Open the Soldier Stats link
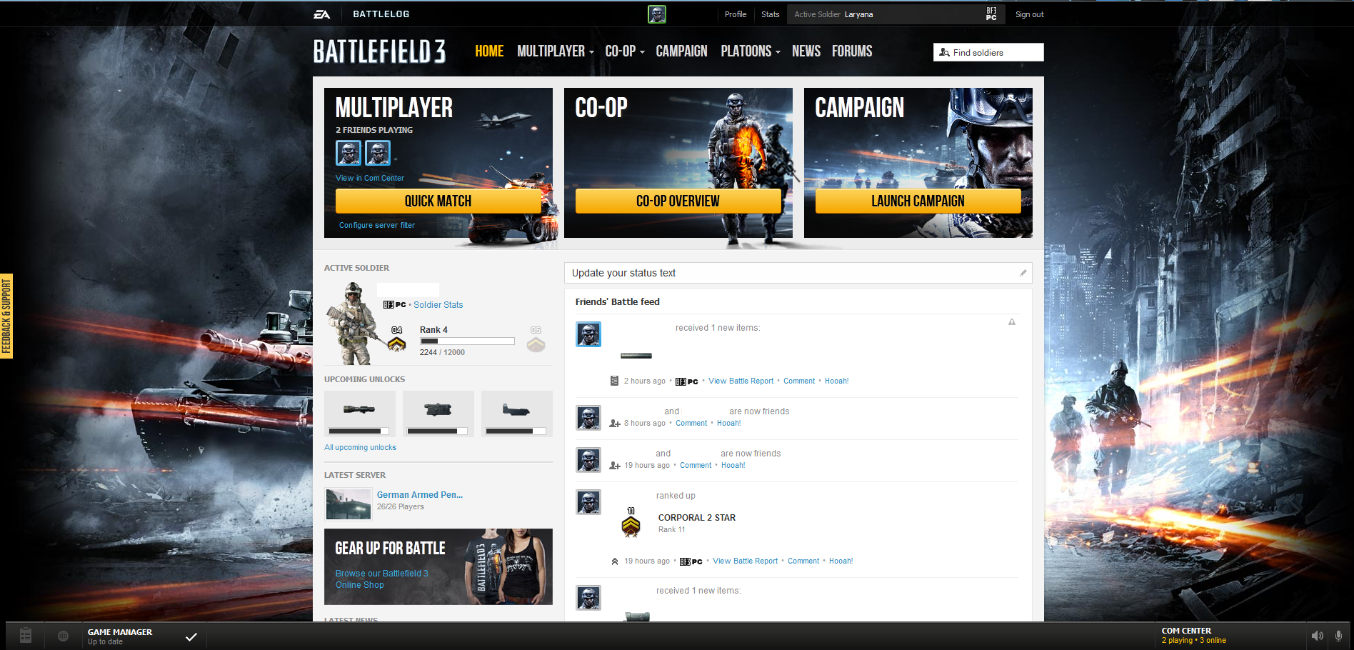 pyautogui.click(x=438, y=305)
